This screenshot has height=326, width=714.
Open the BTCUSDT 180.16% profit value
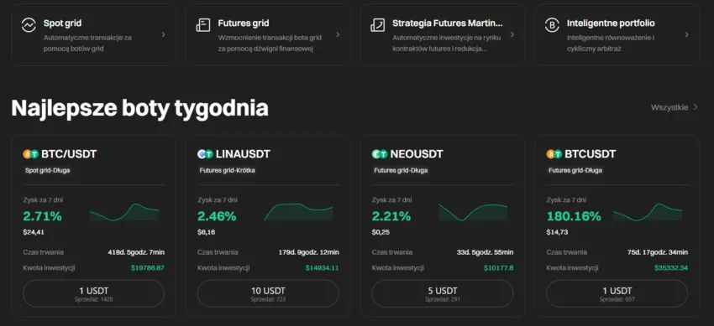click(x=574, y=216)
